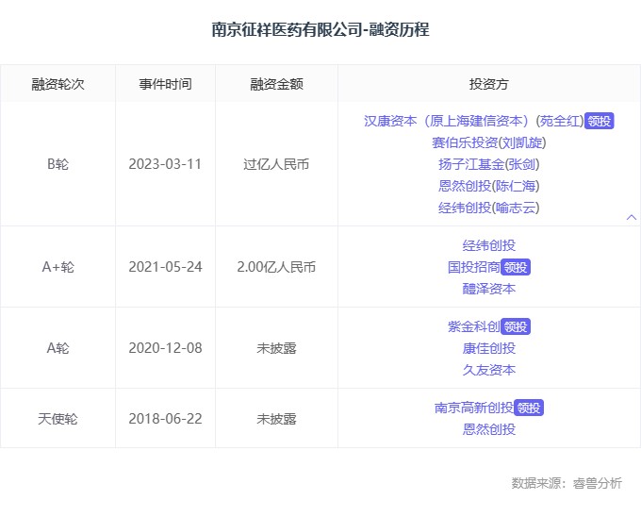641x517 pixels.
Task: Click 领投 badge next to 国投招商
Action: coord(516,268)
